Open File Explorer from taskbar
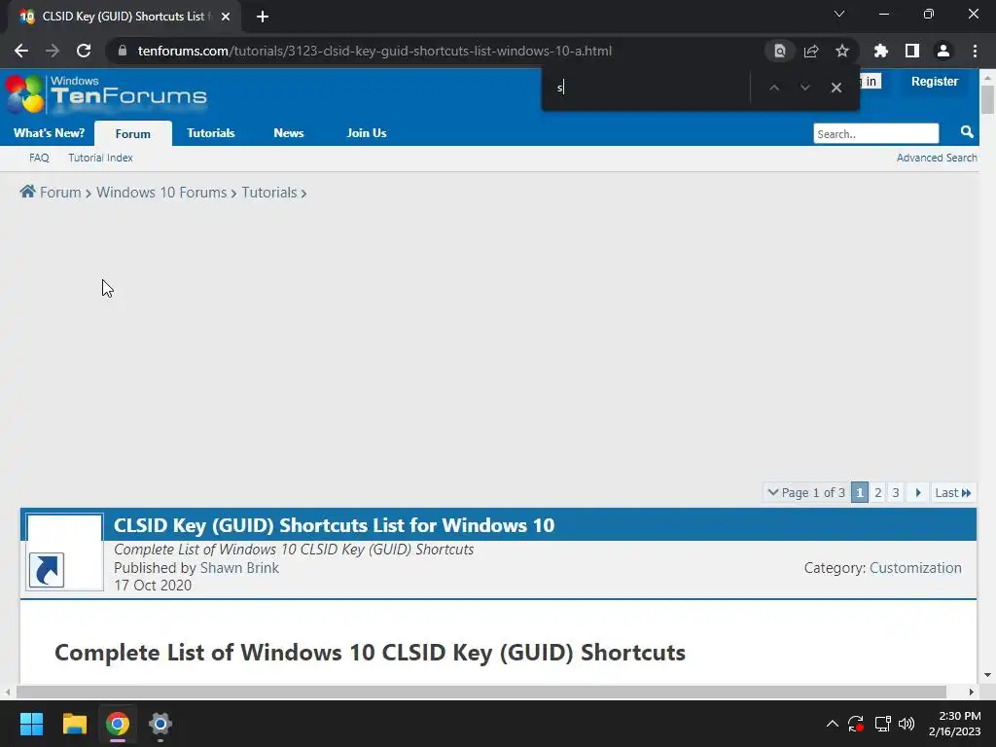Image resolution: width=996 pixels, height=747 pixels. 74,724
